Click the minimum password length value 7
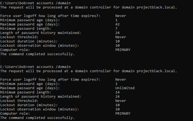This screenshot has height=121, width=193. (x=116, y=28)
